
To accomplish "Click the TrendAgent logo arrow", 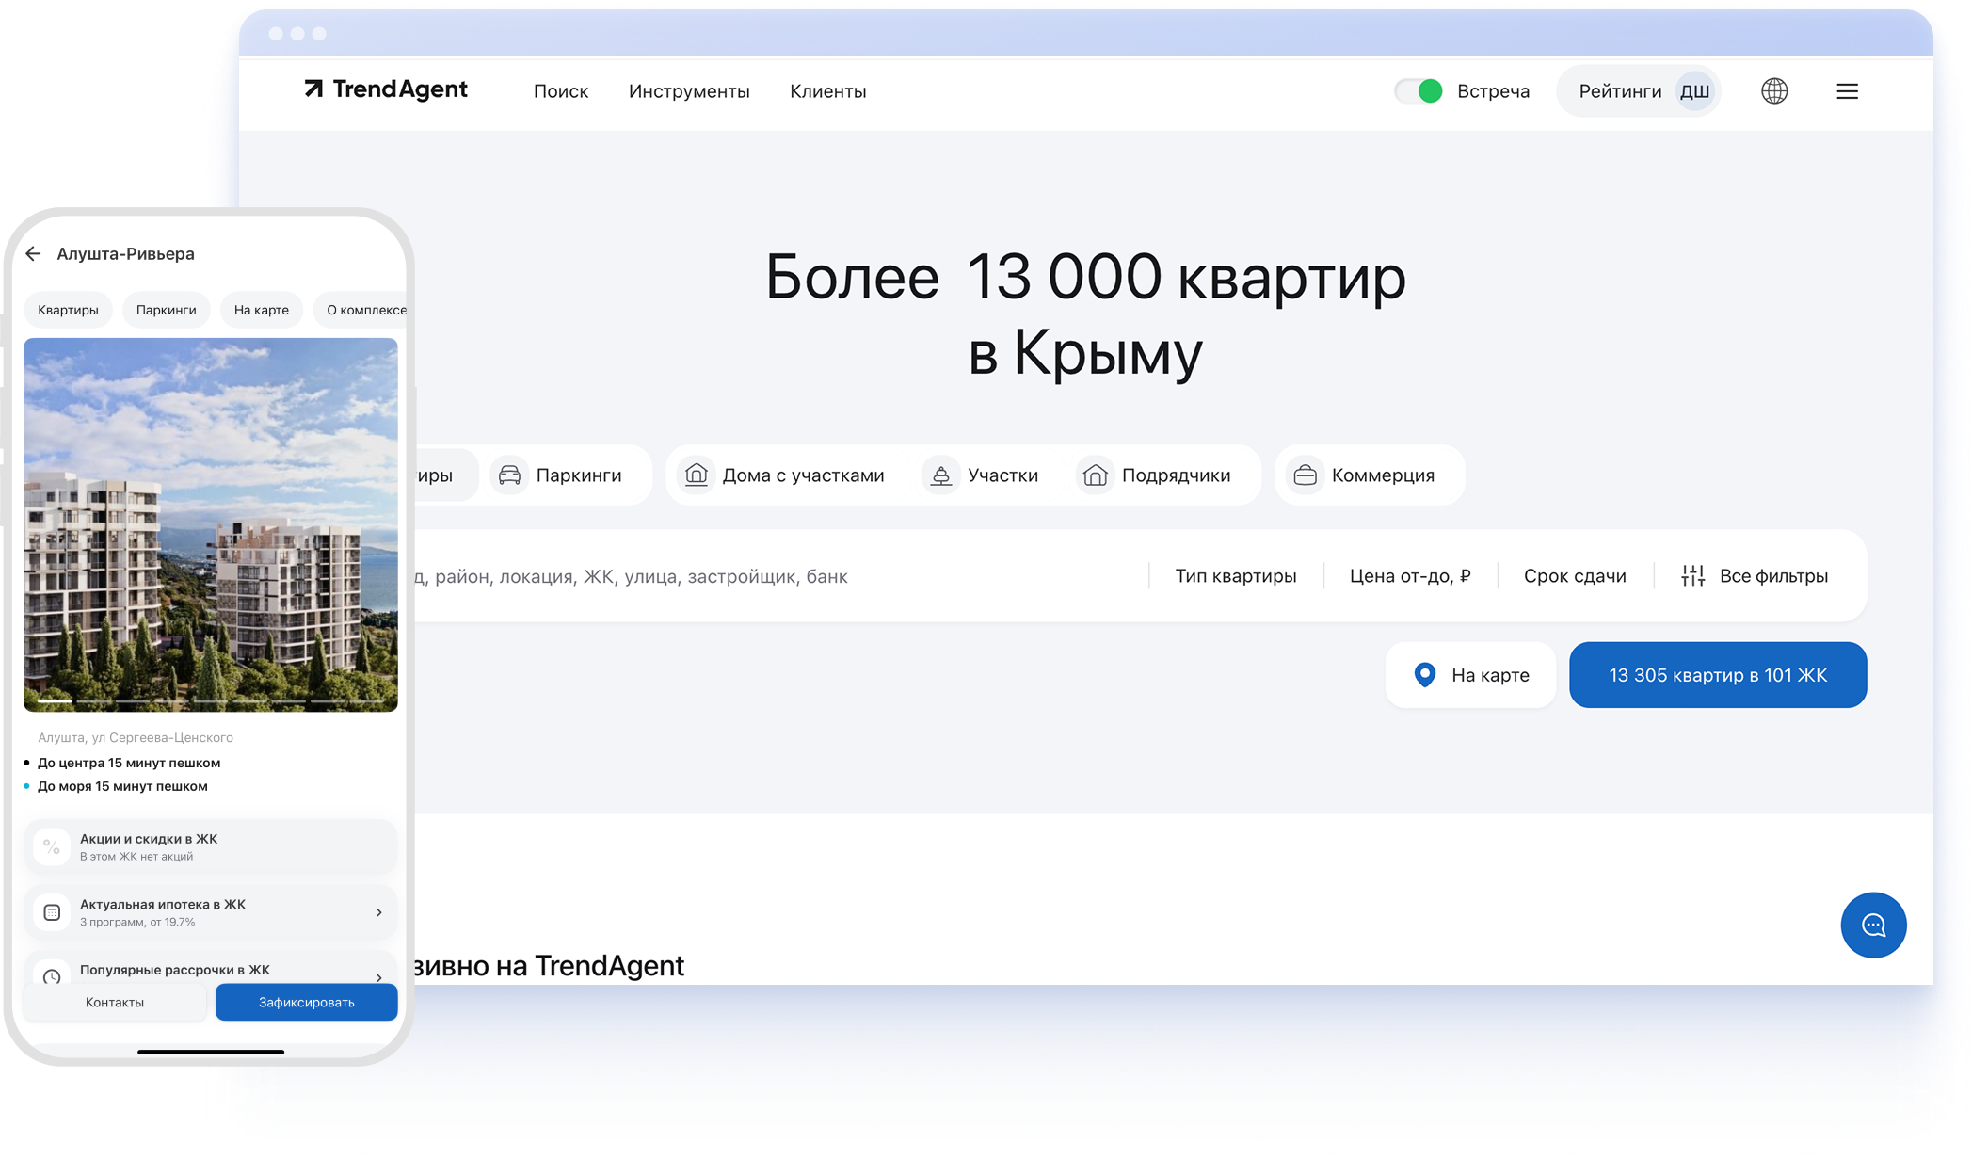I will (313, 89).
